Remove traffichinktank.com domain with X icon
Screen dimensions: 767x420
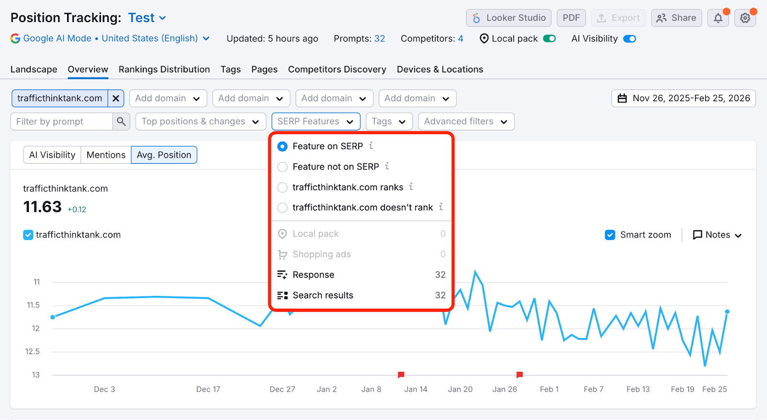(116, 98)
